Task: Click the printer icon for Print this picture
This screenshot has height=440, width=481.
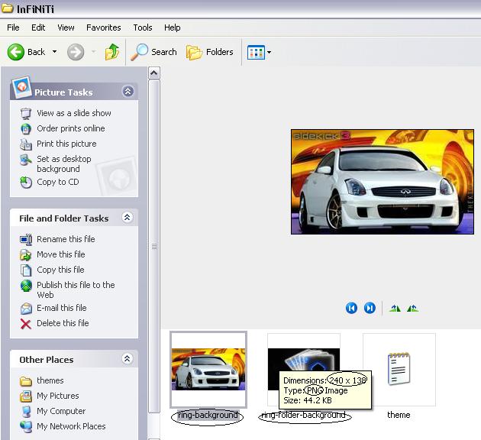Action: click(x=26, y=144)
